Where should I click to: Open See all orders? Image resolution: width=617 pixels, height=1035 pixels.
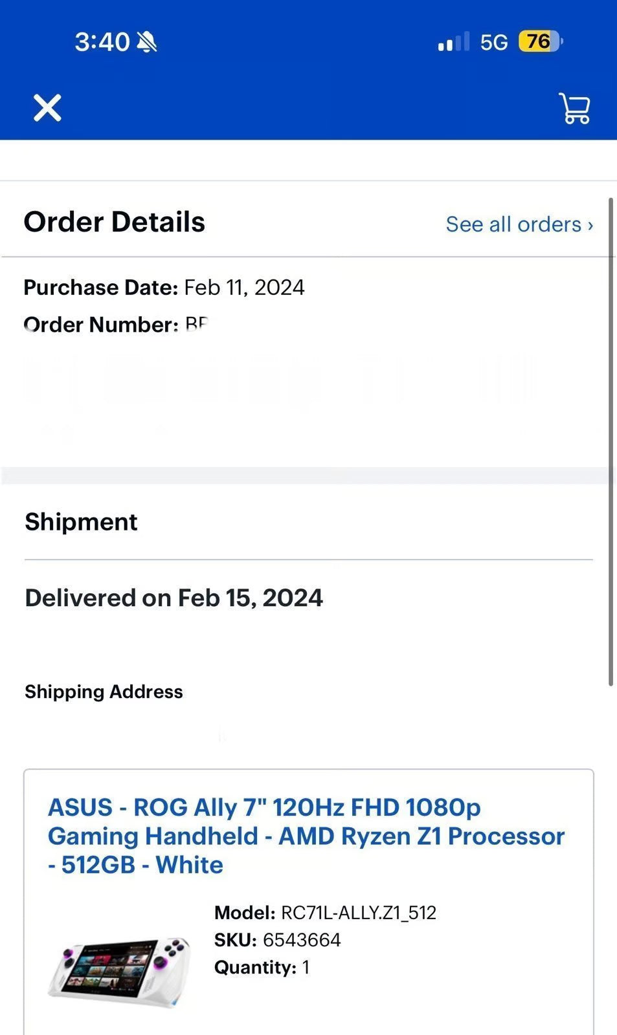(513, 224)
